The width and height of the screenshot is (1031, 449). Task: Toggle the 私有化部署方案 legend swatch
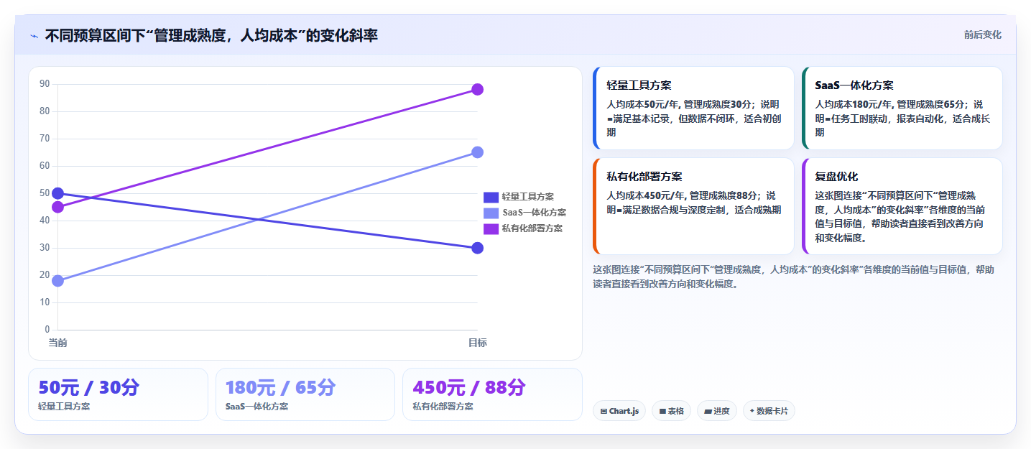click(491, 228)
